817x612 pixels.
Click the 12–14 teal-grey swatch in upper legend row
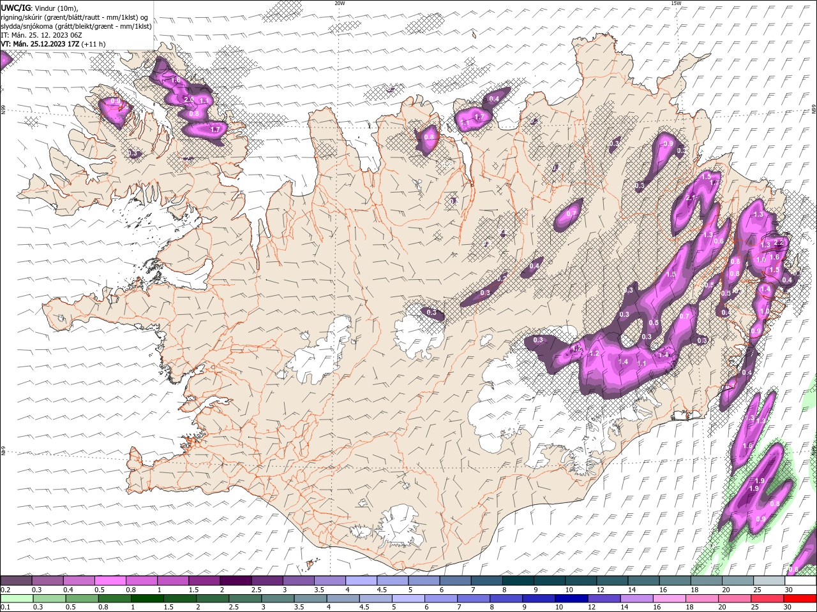(612, 581)
